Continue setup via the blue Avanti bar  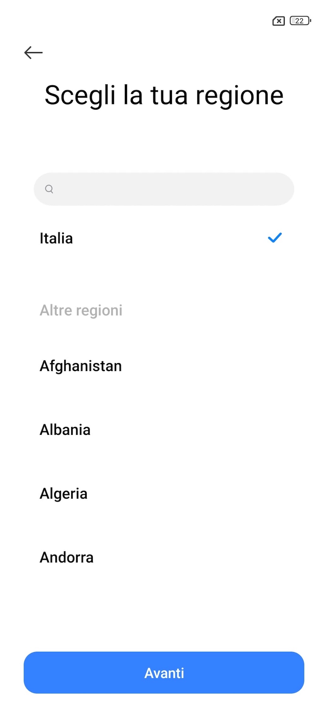(x=164, y=673)
